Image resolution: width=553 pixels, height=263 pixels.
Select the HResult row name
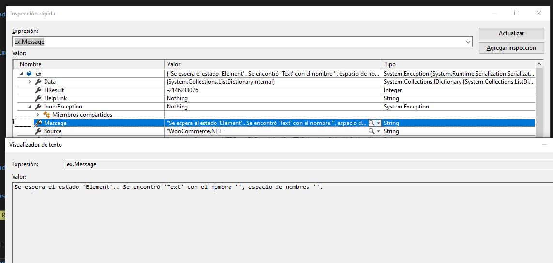pyautogui.click(x=54, y=90)
